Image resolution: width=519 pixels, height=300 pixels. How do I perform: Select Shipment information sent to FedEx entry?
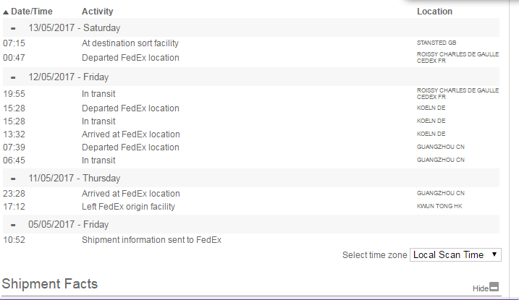pyautogui.click(x=151, y=239)
